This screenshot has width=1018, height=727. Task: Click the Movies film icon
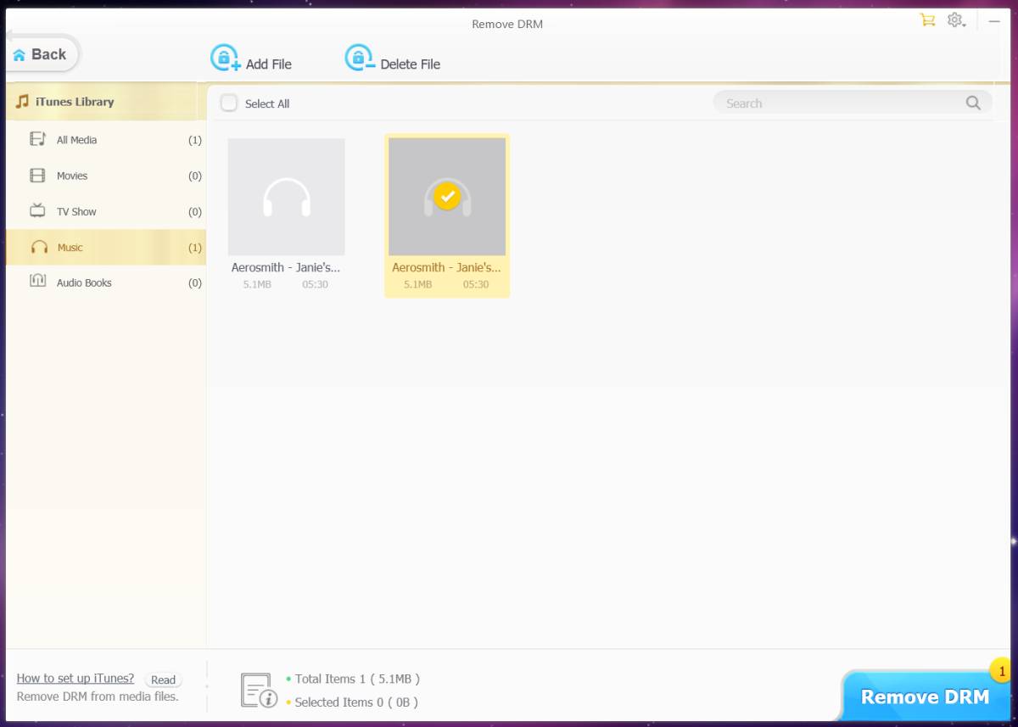(x=37, y=176)
